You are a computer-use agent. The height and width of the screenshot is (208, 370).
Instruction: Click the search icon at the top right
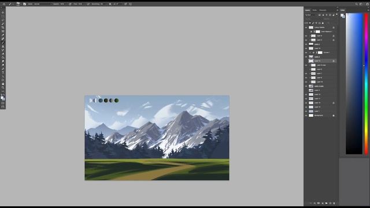(357, 4)
